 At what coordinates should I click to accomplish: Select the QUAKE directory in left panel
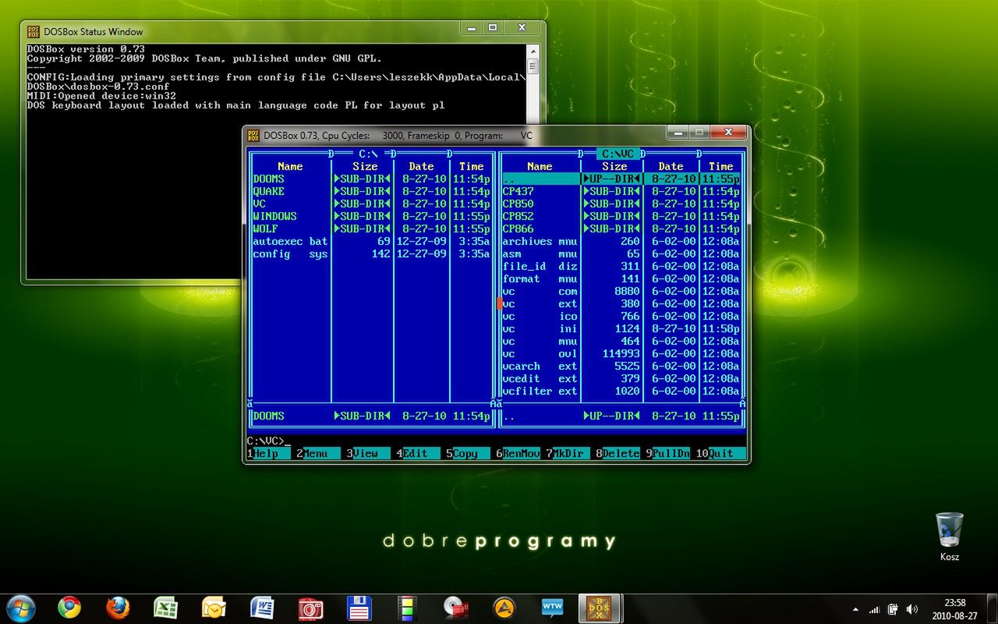tap(371, 191)
